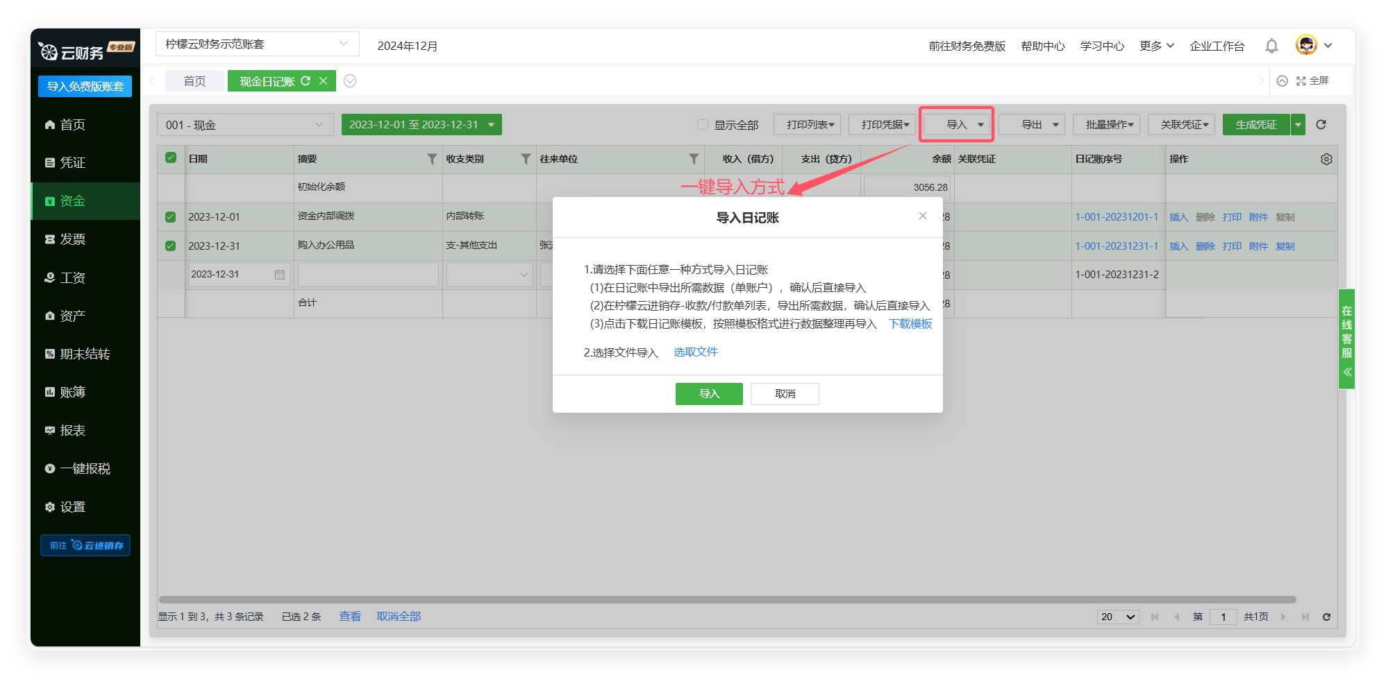Open the table column settings gear
The height and width of the screenshot is (677, 1386).
point(1326,160)
